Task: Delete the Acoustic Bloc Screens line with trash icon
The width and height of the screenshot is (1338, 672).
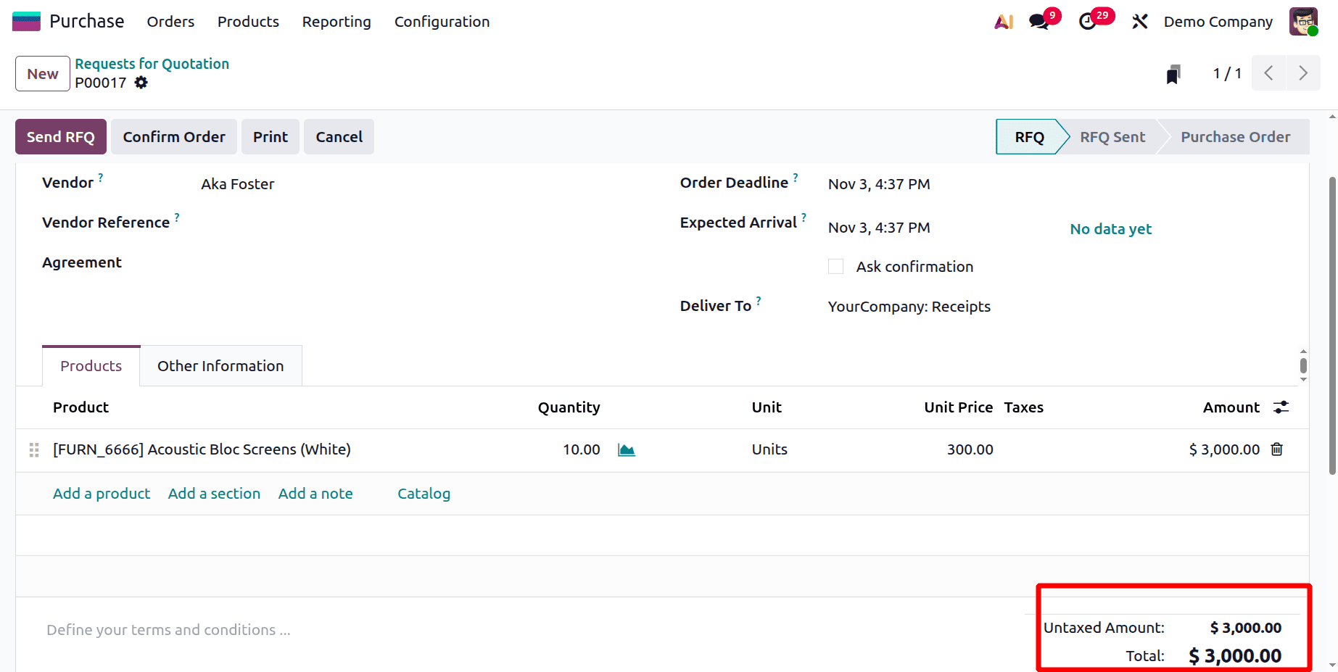Action: pyautogui.click(x=1276, y=449)
